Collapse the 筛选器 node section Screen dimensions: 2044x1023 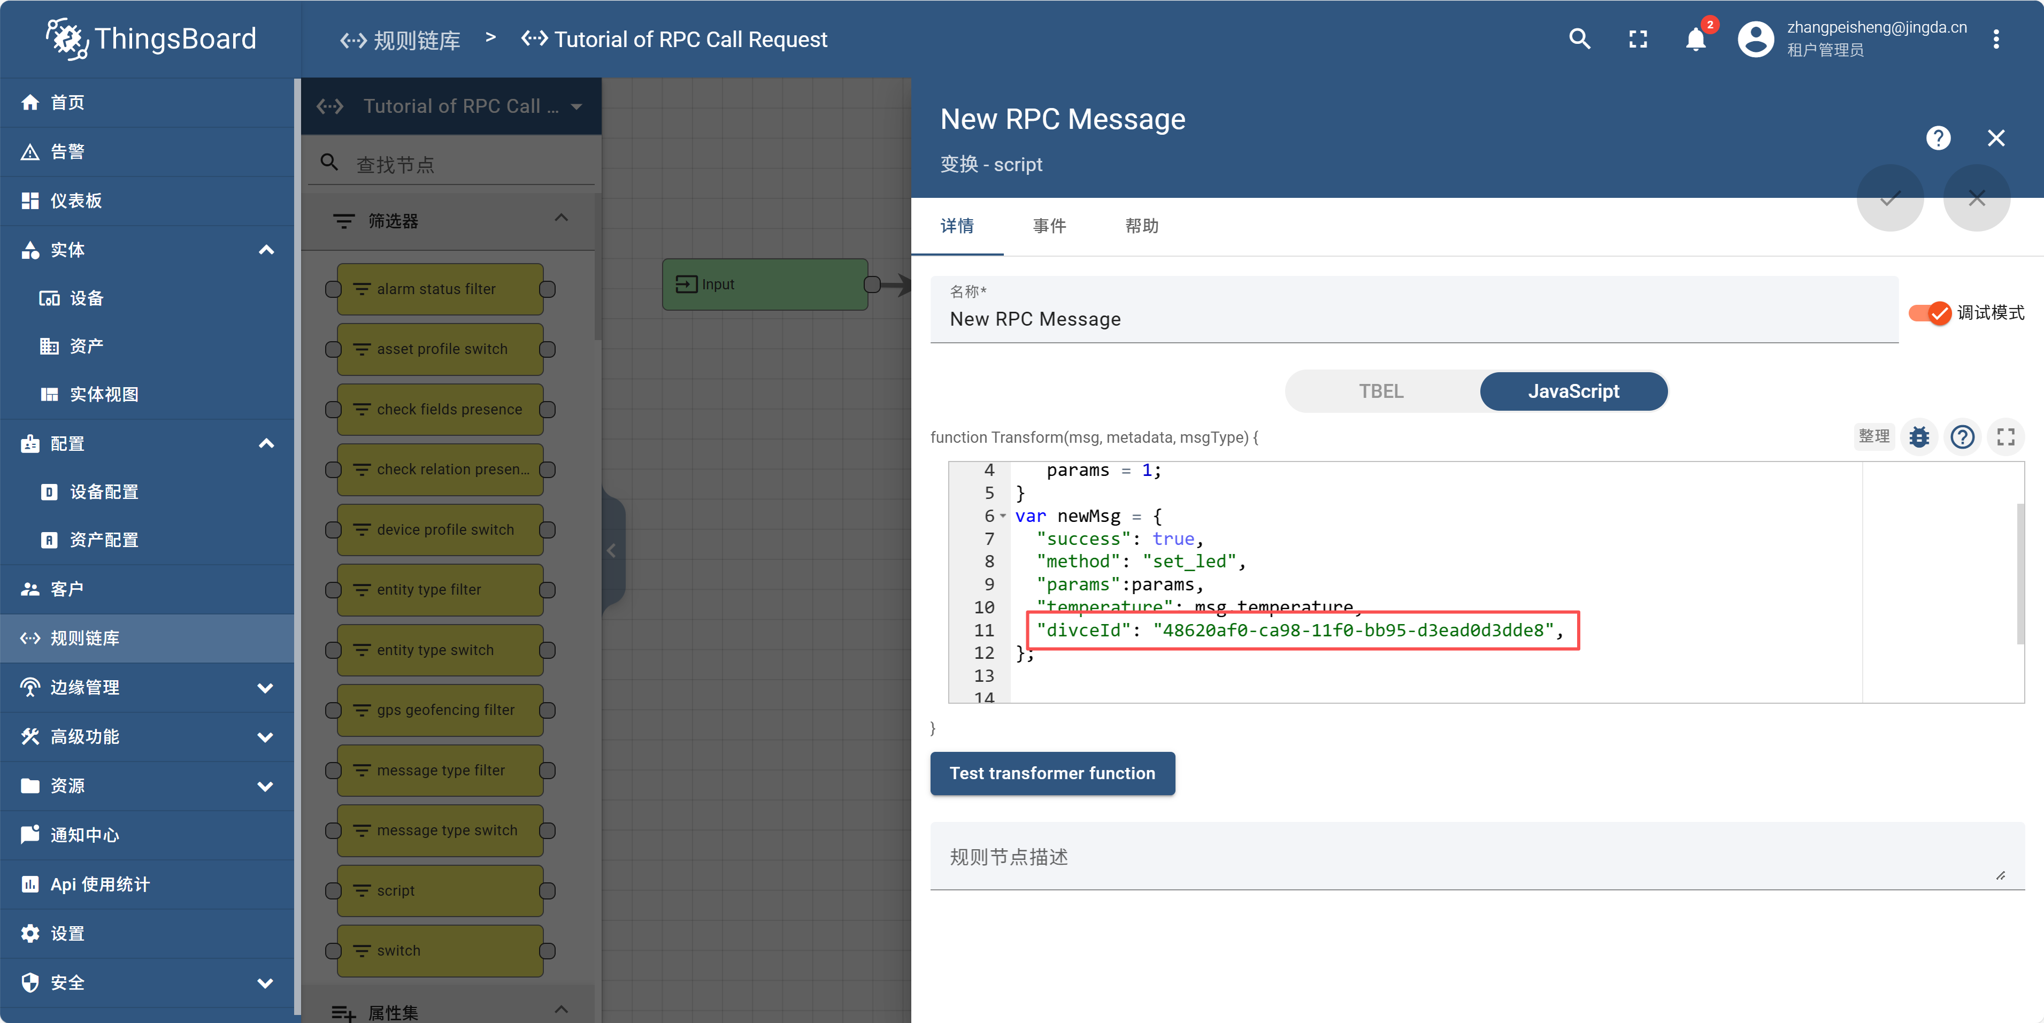tap(561, 218)
